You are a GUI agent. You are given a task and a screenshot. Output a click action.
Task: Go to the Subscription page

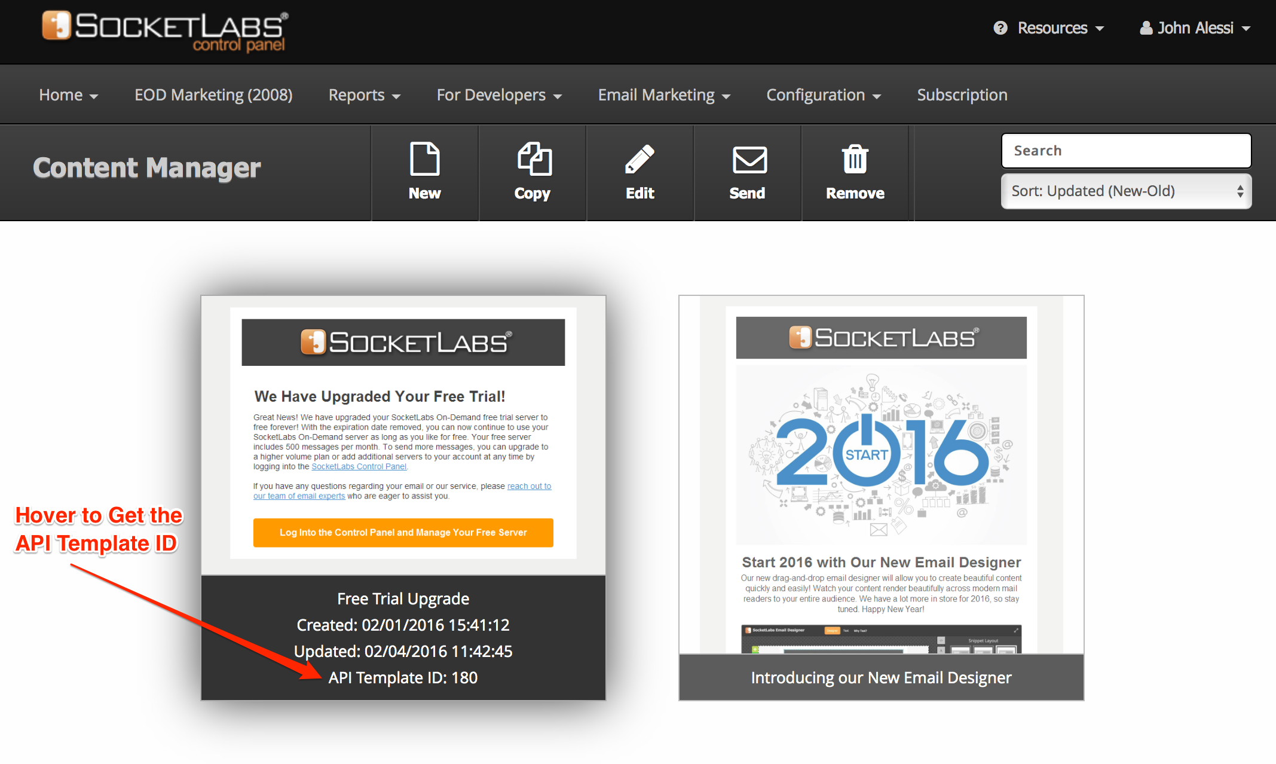pyautogui.click(x=962, y=95)
